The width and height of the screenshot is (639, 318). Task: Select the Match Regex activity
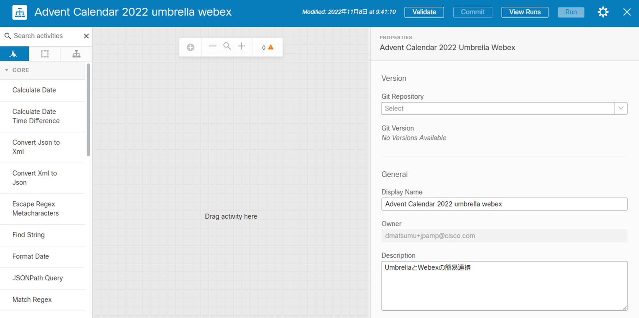pyautogui.click(x=42, y=300)
